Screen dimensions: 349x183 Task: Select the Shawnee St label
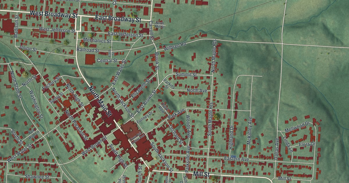coord(37,176)
